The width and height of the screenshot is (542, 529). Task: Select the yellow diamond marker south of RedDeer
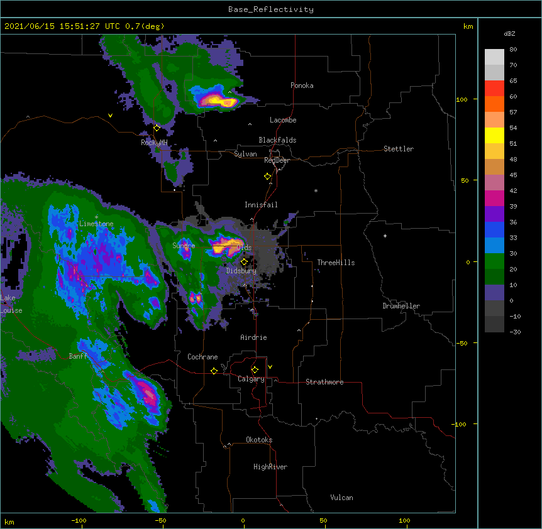click(267, 177)
